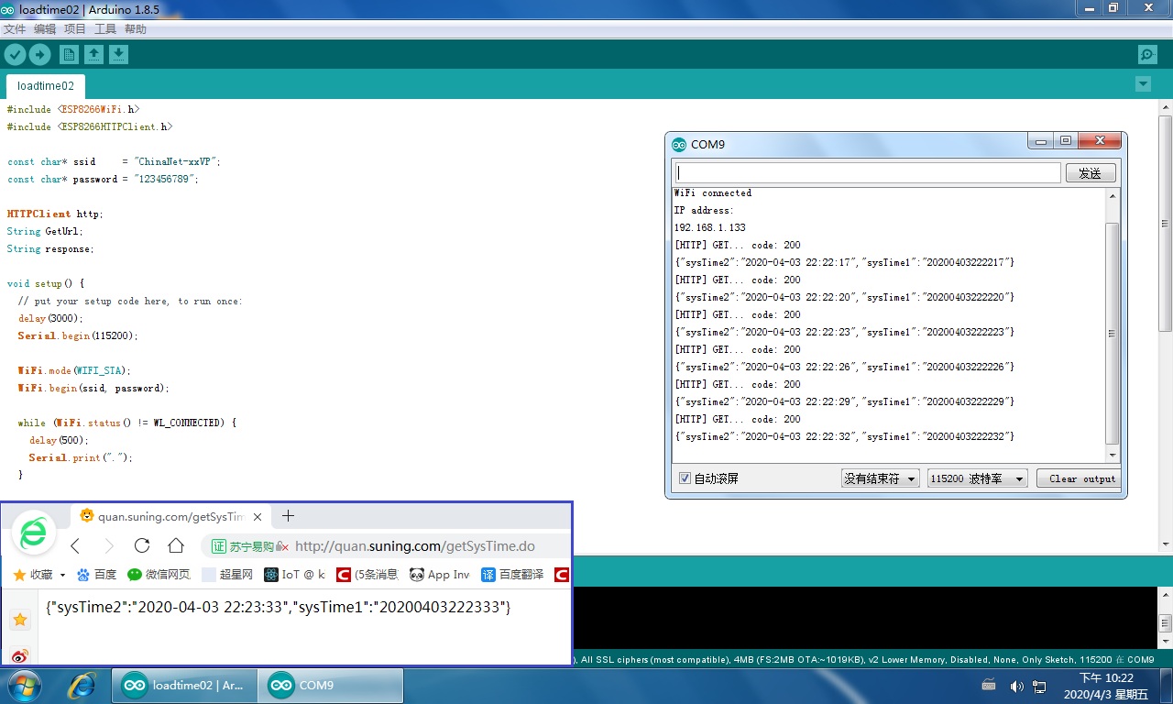Click inside the serial monitor input field

pyautogui.click(x=866, y=172)
